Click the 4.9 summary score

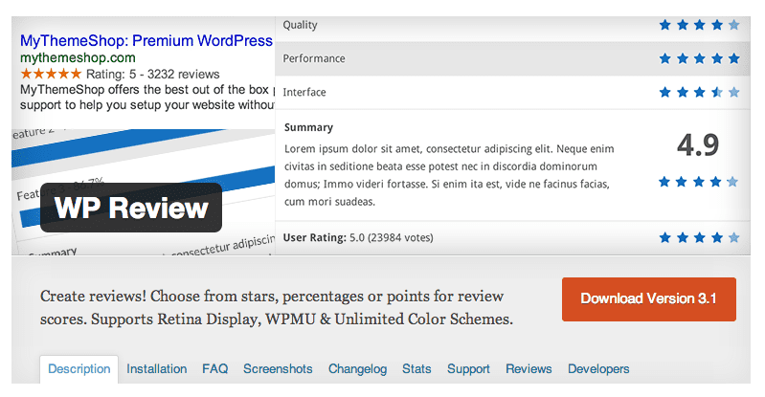tap(698, 144)
